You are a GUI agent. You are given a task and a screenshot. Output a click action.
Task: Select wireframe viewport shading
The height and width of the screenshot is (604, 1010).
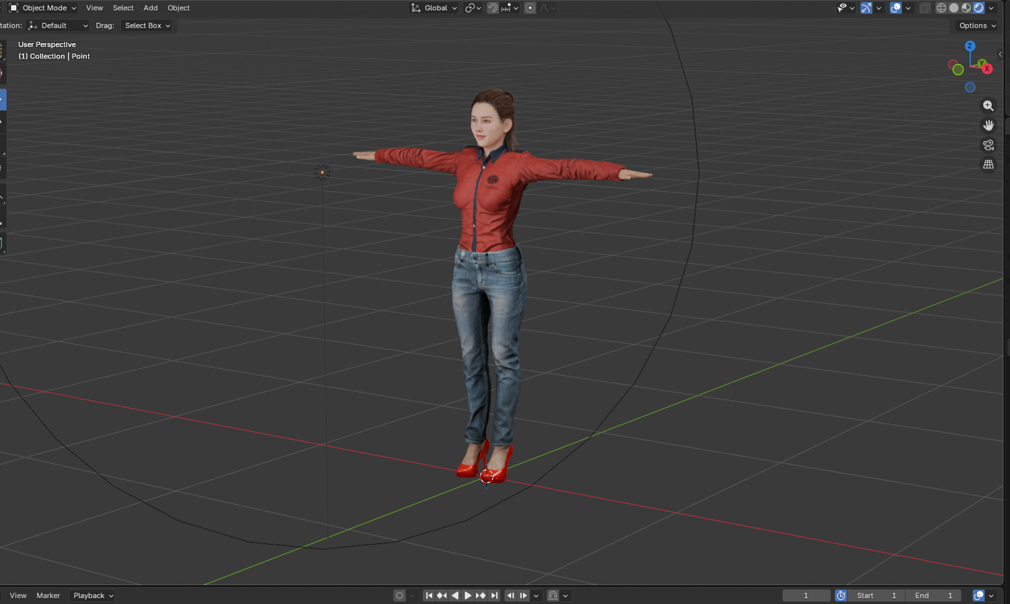pos(941,8)
